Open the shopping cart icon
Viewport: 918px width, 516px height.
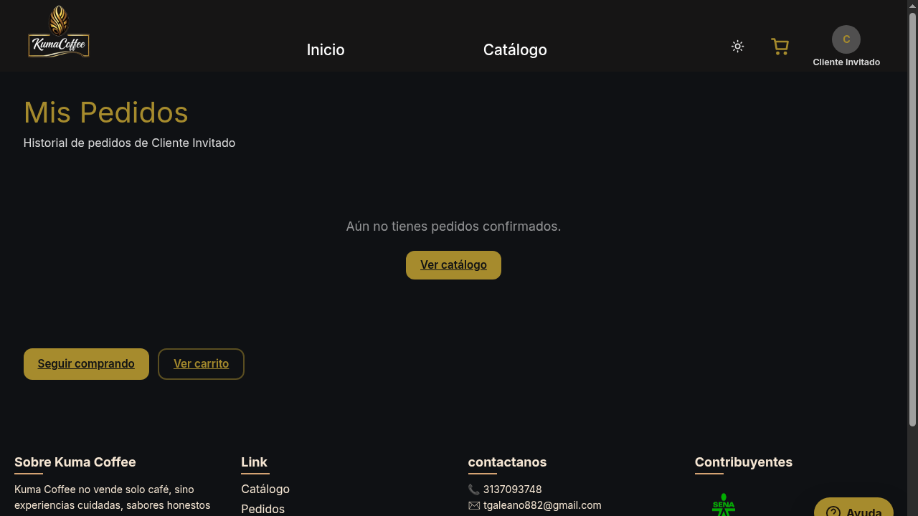(780, 47)
